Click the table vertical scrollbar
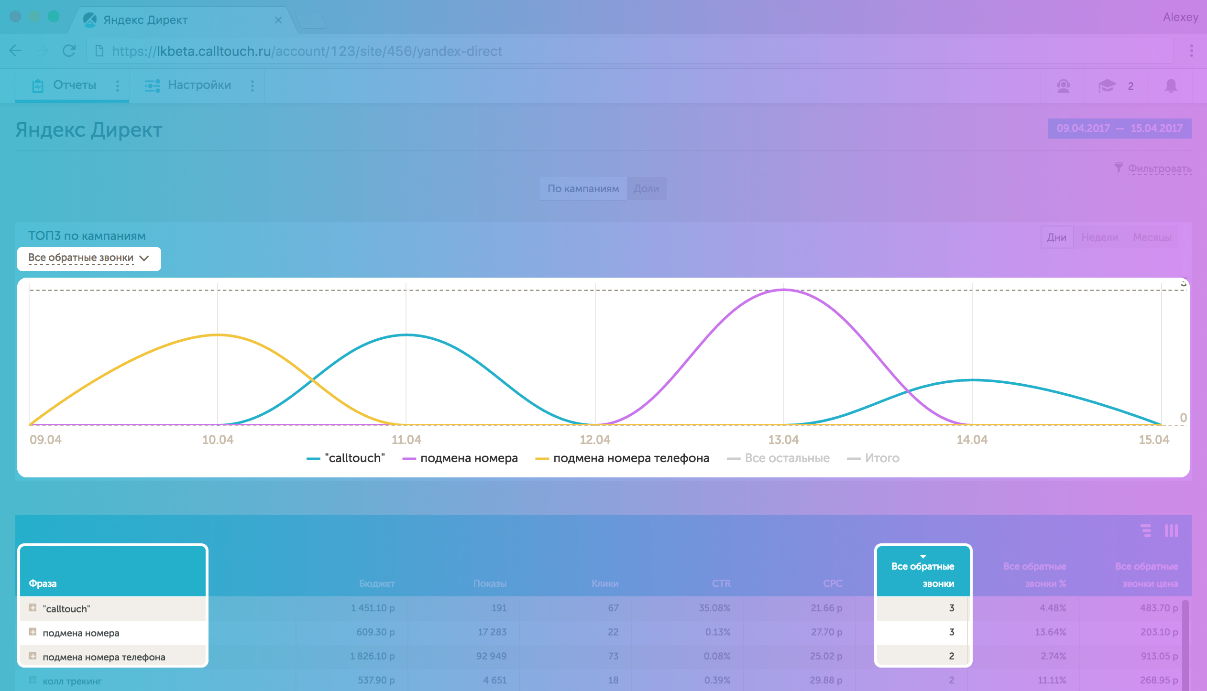 [x=1185, y=645]
